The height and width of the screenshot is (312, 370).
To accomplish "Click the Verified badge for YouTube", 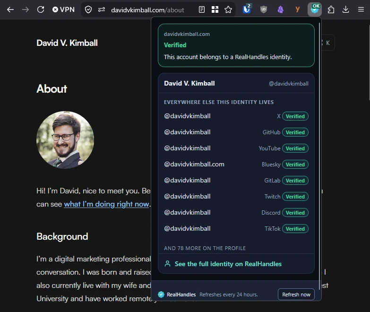I will coord(295,148).
